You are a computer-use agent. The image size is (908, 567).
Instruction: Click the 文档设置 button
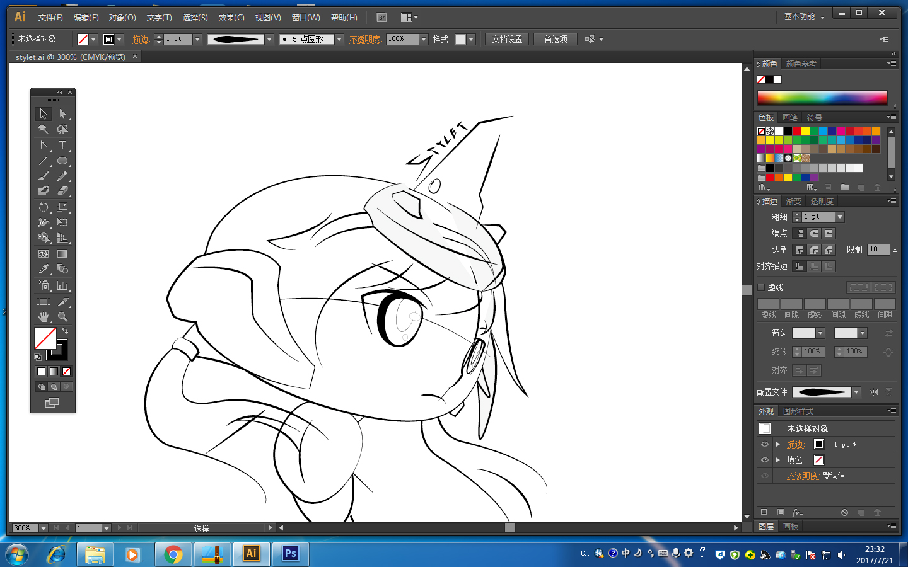click(507, 39)
